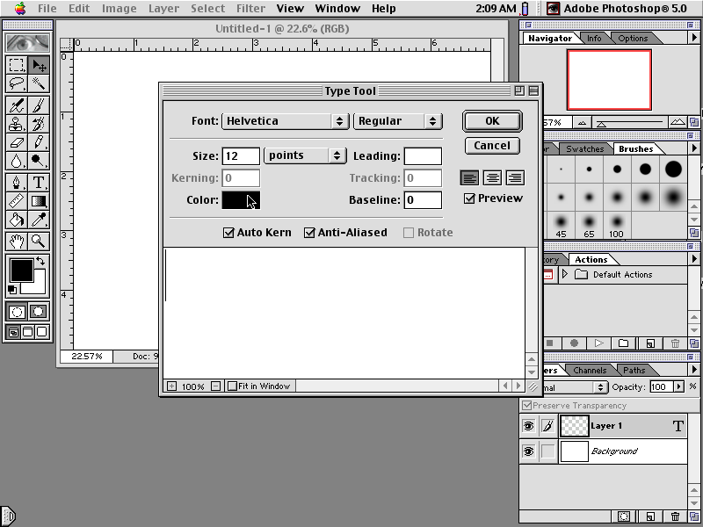
Task: Open the font style dropdown showing Regular
Action: (x=398, y=121)
